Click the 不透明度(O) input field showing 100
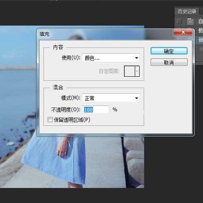This screenshot has width=203, height=203. click(x=95, y=110)
